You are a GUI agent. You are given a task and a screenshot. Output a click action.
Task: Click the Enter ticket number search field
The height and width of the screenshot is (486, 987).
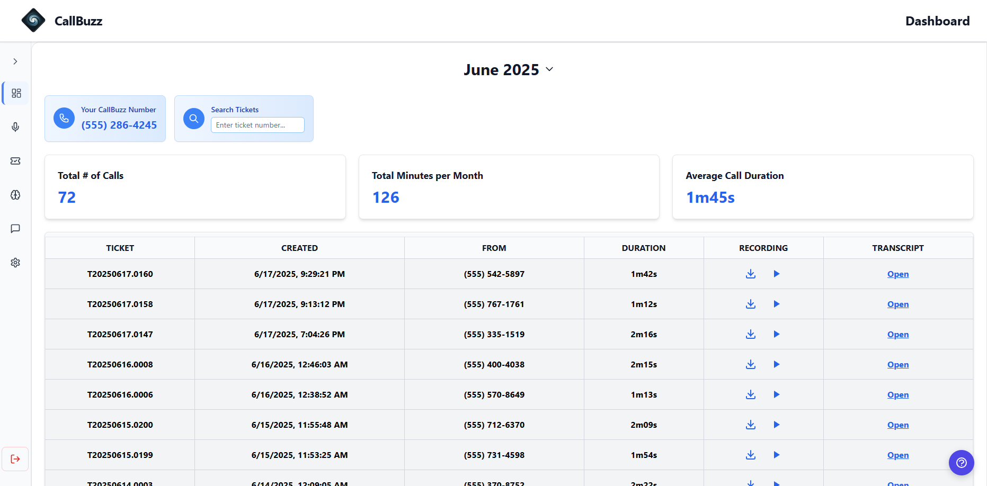tap(257, 125)
